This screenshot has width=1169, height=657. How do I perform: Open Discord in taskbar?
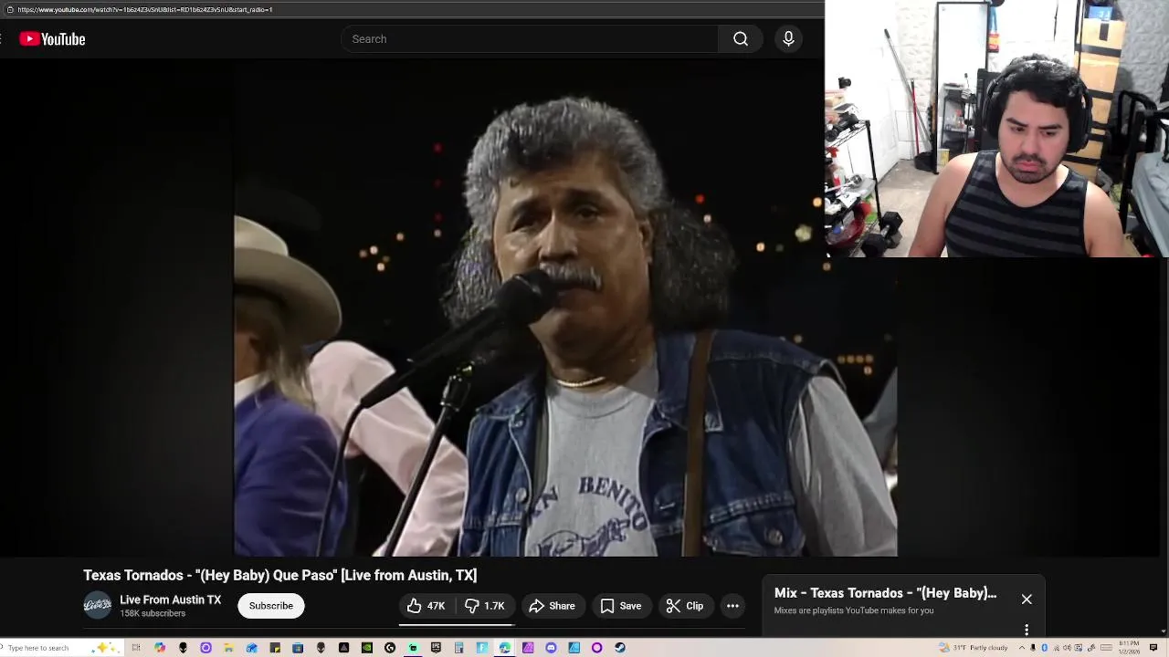pos(551,648)
